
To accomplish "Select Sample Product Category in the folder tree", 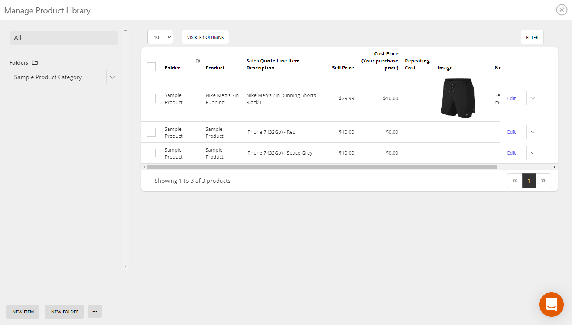I will 48,77.
